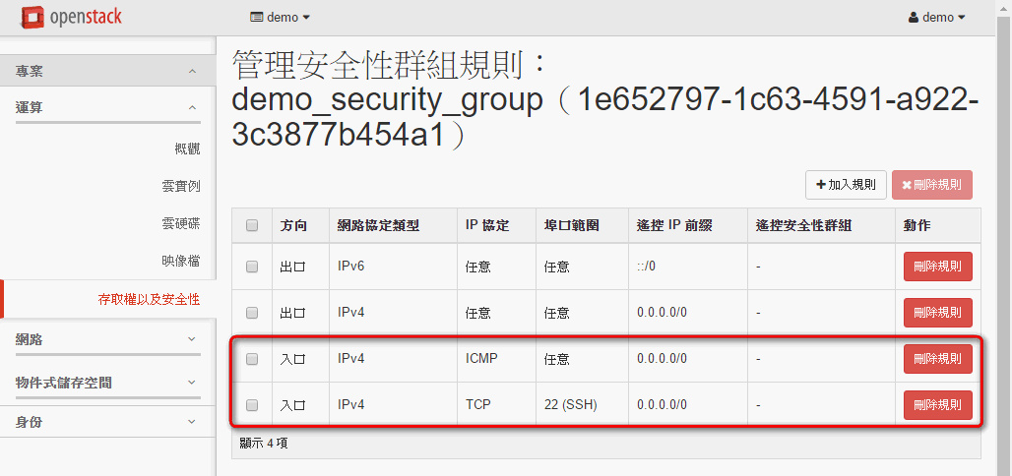
Task: Toggle the select-all checkbox in table header
Action: pyautogui.click(x=252, y=225)
